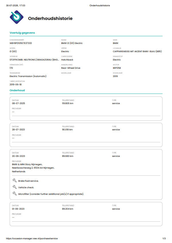Click the page number 1/3
Image resolution: width=172 pixels, height=243 pixels.
(164, 238)
